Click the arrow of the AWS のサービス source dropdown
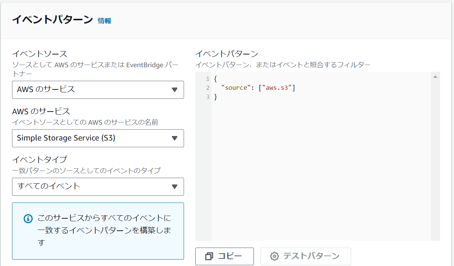The image size is (454, 266). coord(174,90)
